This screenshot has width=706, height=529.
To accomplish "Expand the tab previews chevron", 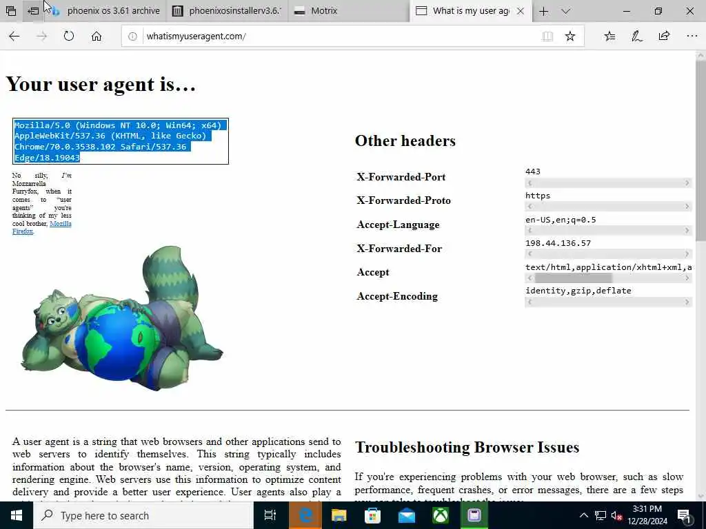I will (566, 11).
